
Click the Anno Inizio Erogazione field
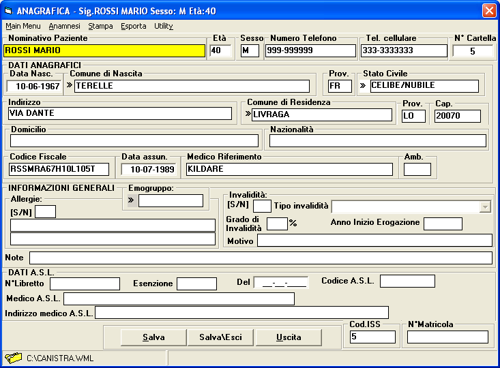click(443, 224)
